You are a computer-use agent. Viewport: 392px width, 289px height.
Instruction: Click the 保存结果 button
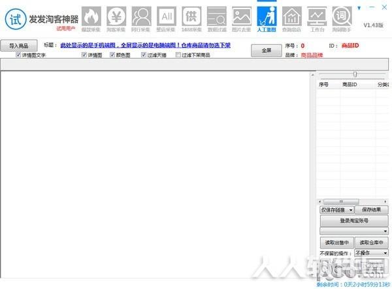click(x=372, y=210)
